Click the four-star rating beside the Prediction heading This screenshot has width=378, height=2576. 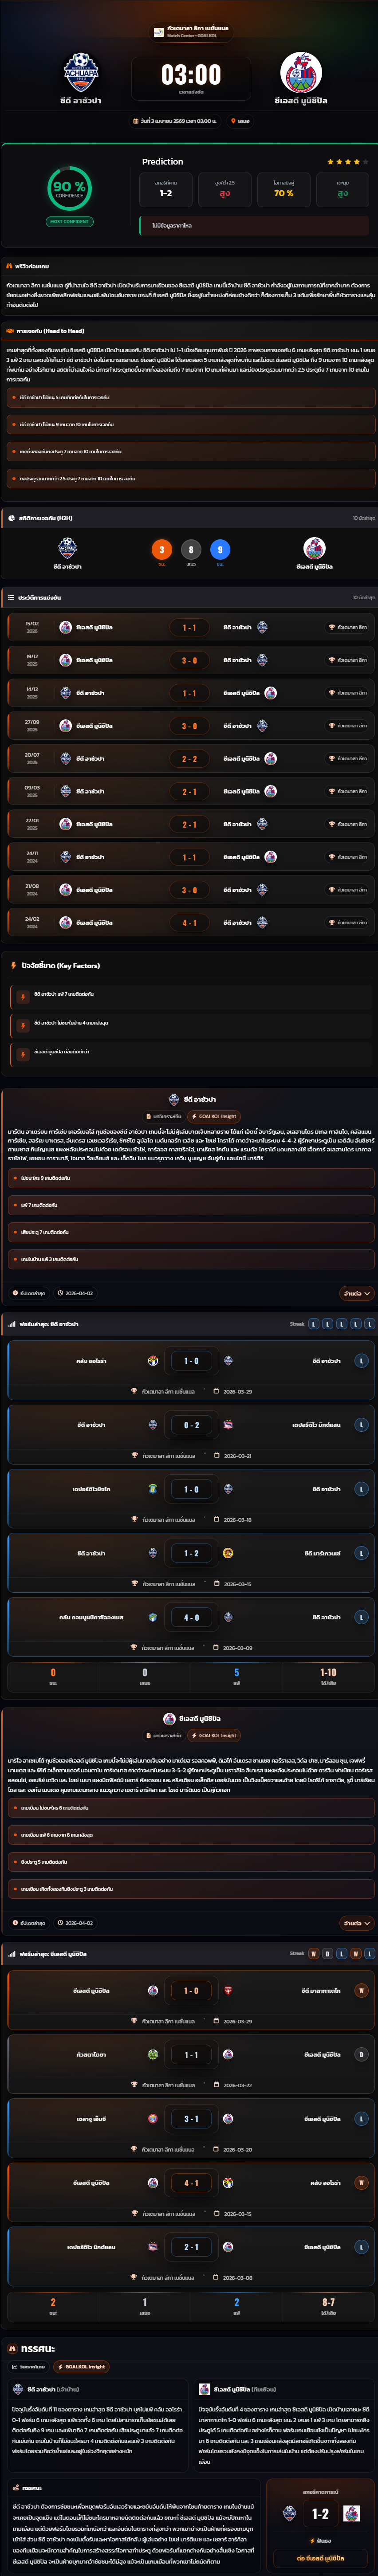347,161
